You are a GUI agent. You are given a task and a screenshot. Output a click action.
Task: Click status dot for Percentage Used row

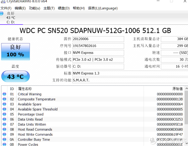coord(4,114)
